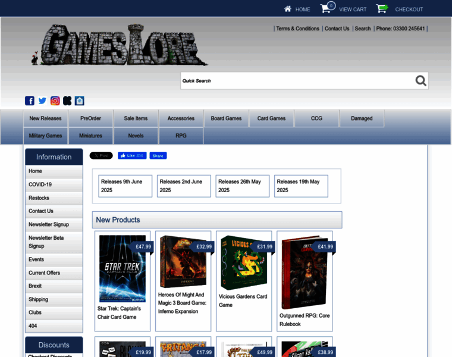
Task: Open the PreOrder category
Action: coord(90,118)
